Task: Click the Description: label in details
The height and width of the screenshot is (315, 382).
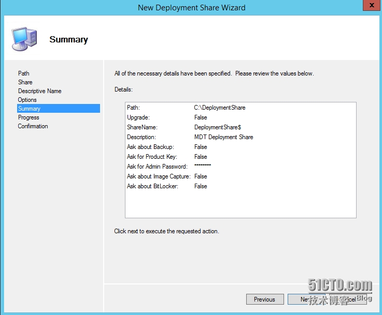Action: coord(142,137)
